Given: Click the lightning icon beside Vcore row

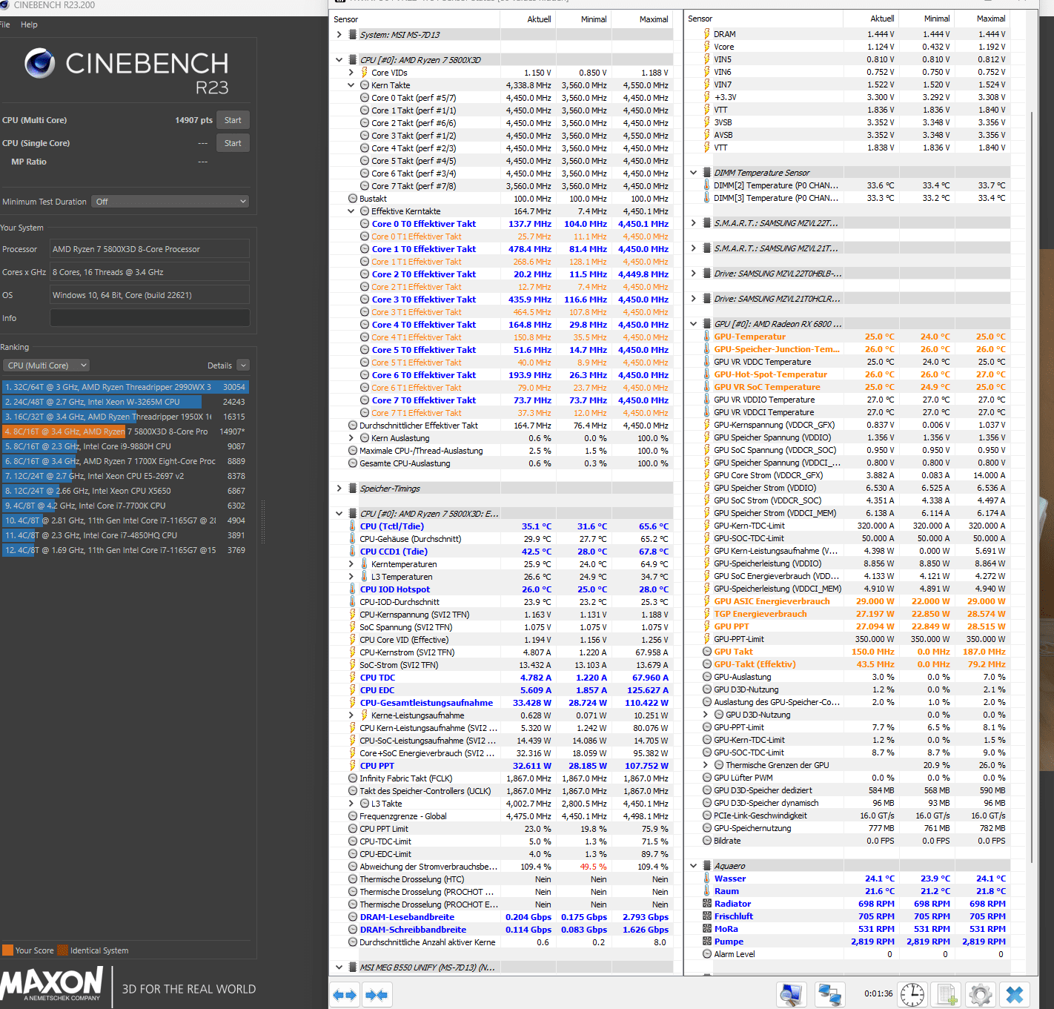Looking at the screenshot, I should pos(707,47).
